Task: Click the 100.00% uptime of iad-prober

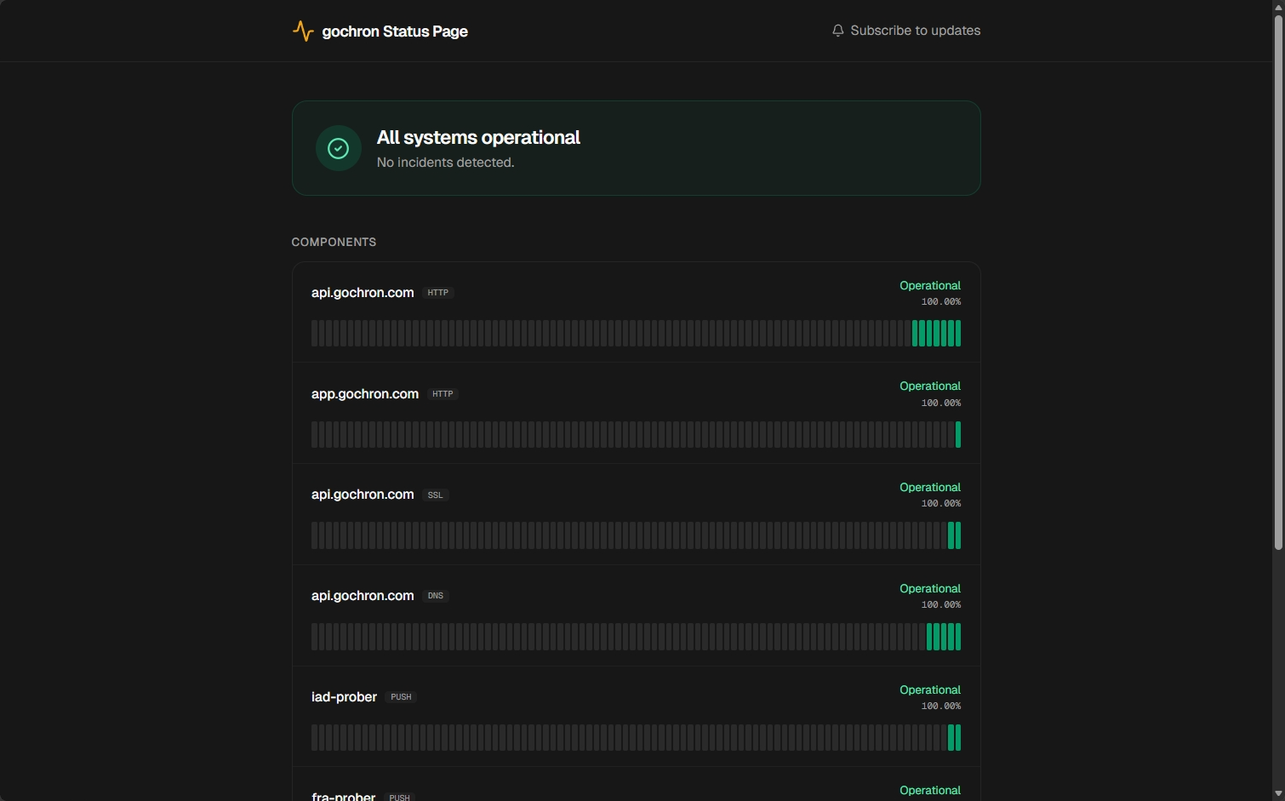Action: pos(941,707)
